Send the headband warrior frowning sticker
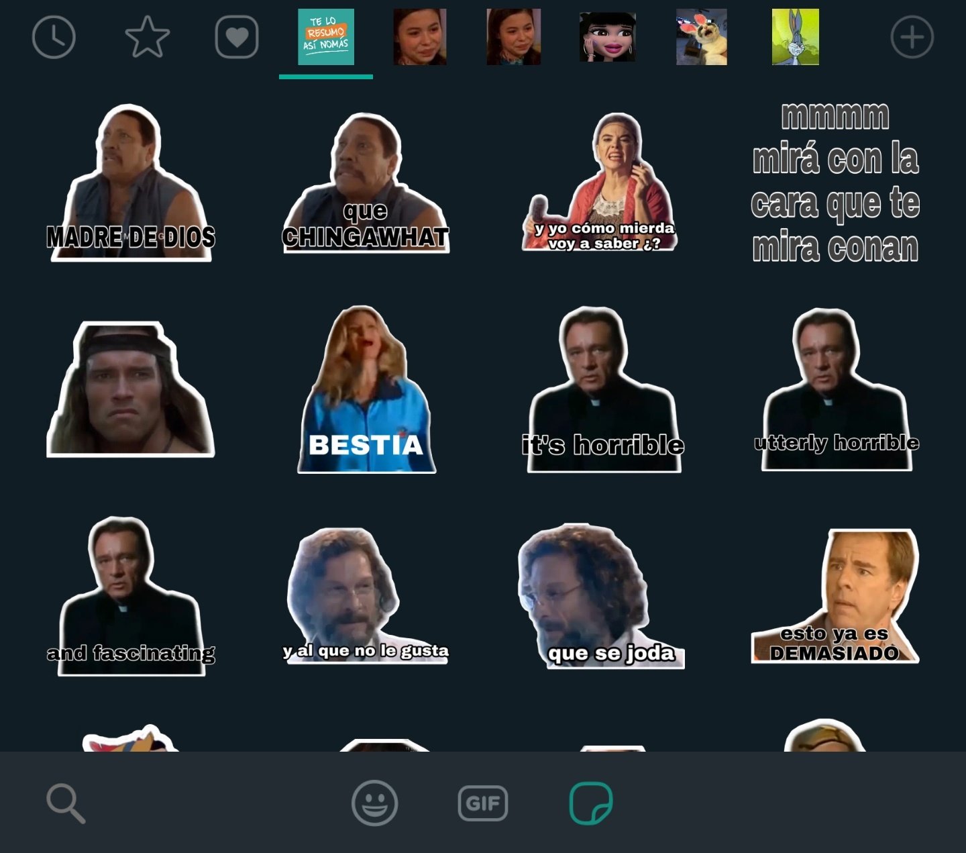 pyautogui.click(x=131, y=389)
